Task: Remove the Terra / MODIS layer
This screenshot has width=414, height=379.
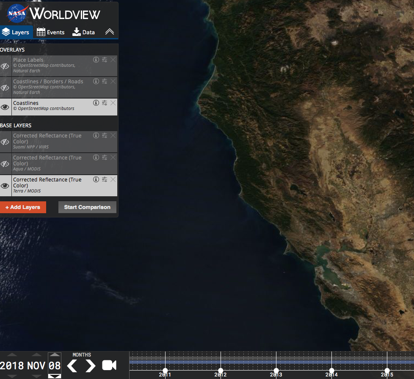Action: [113, 179]
